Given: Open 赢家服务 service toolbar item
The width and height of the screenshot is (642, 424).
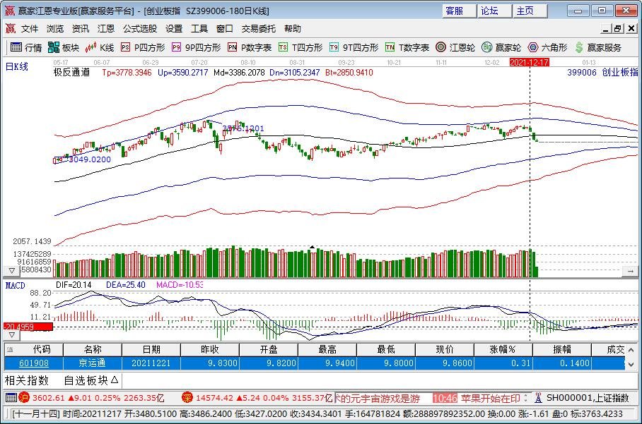Looking at the screenshot, I should click(x=597, y=47).
